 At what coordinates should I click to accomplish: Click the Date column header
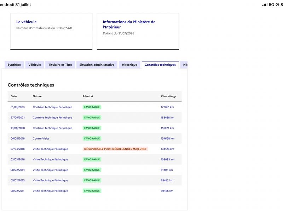14,96
